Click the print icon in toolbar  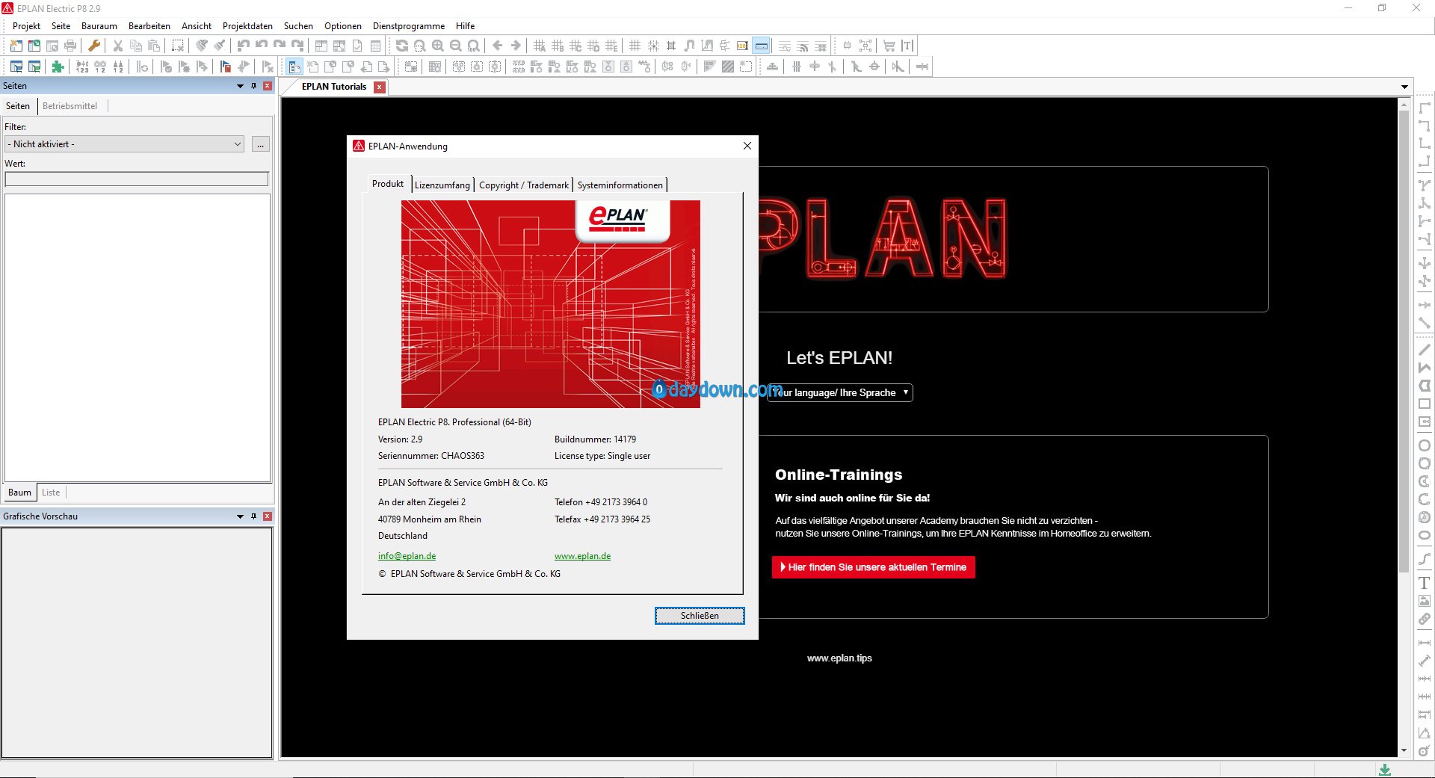tap(70, 46)
